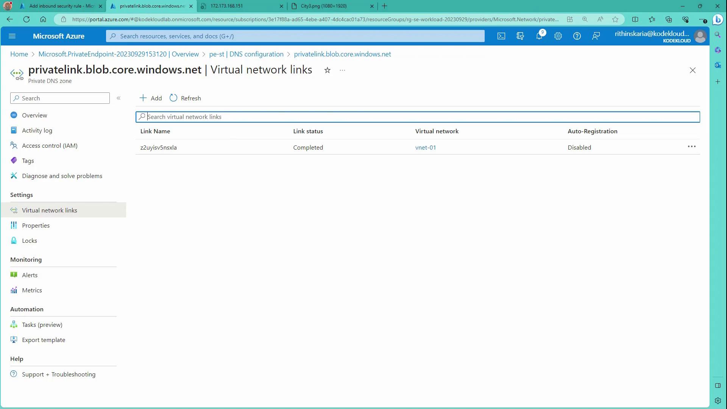This screenshot has width=727, height=409.
Task: Open Properties in Settings menu
Action: click(36, 226)
